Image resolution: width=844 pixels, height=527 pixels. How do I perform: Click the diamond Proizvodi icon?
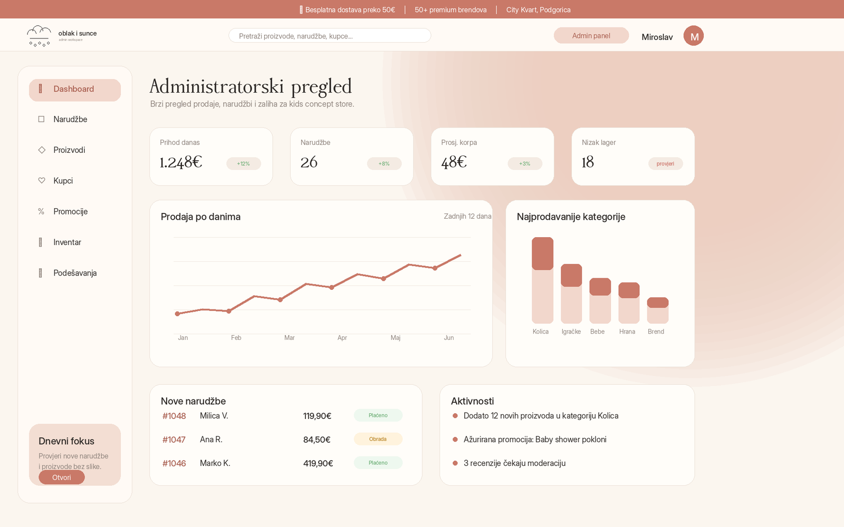[42, 150]
